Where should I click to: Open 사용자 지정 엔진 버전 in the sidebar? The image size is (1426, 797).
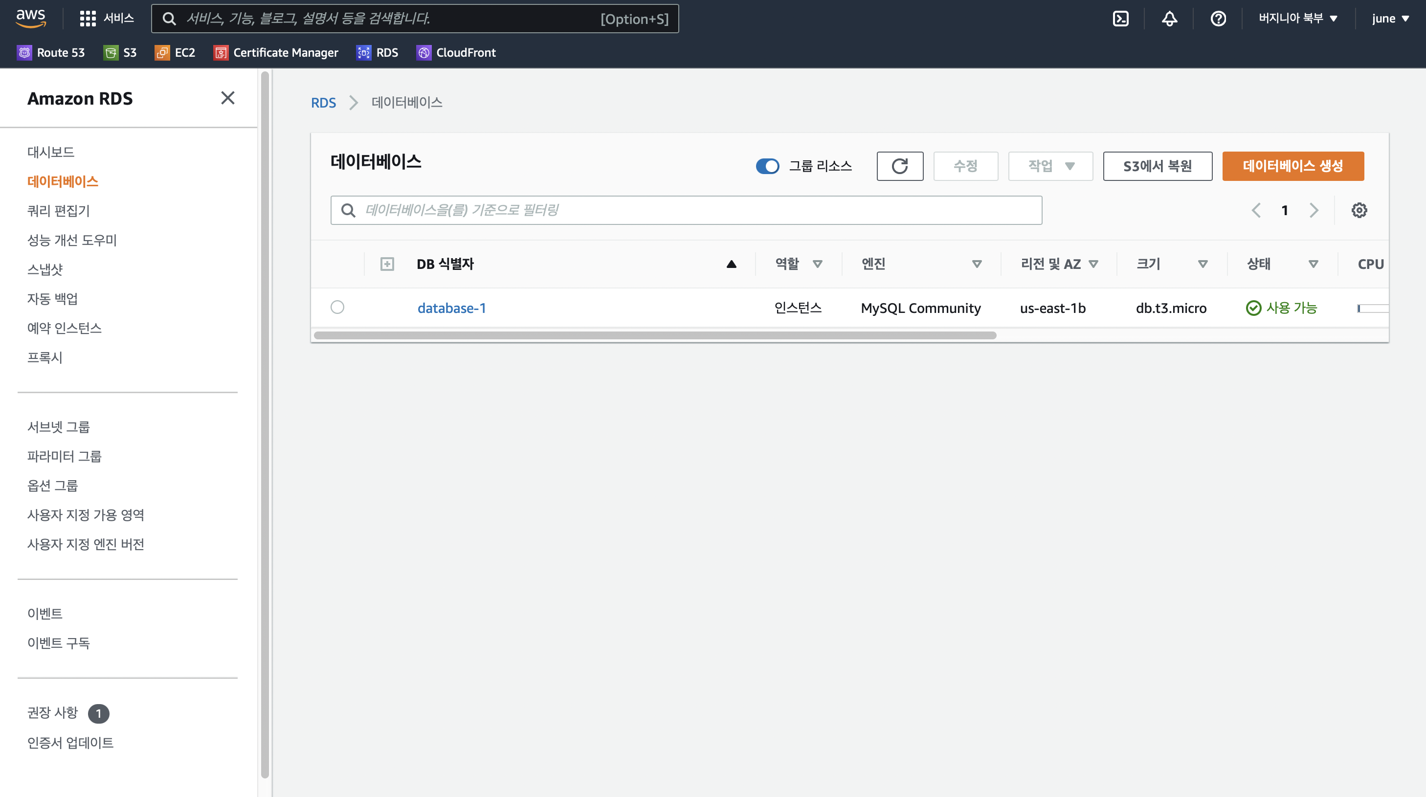pos(86,544)
